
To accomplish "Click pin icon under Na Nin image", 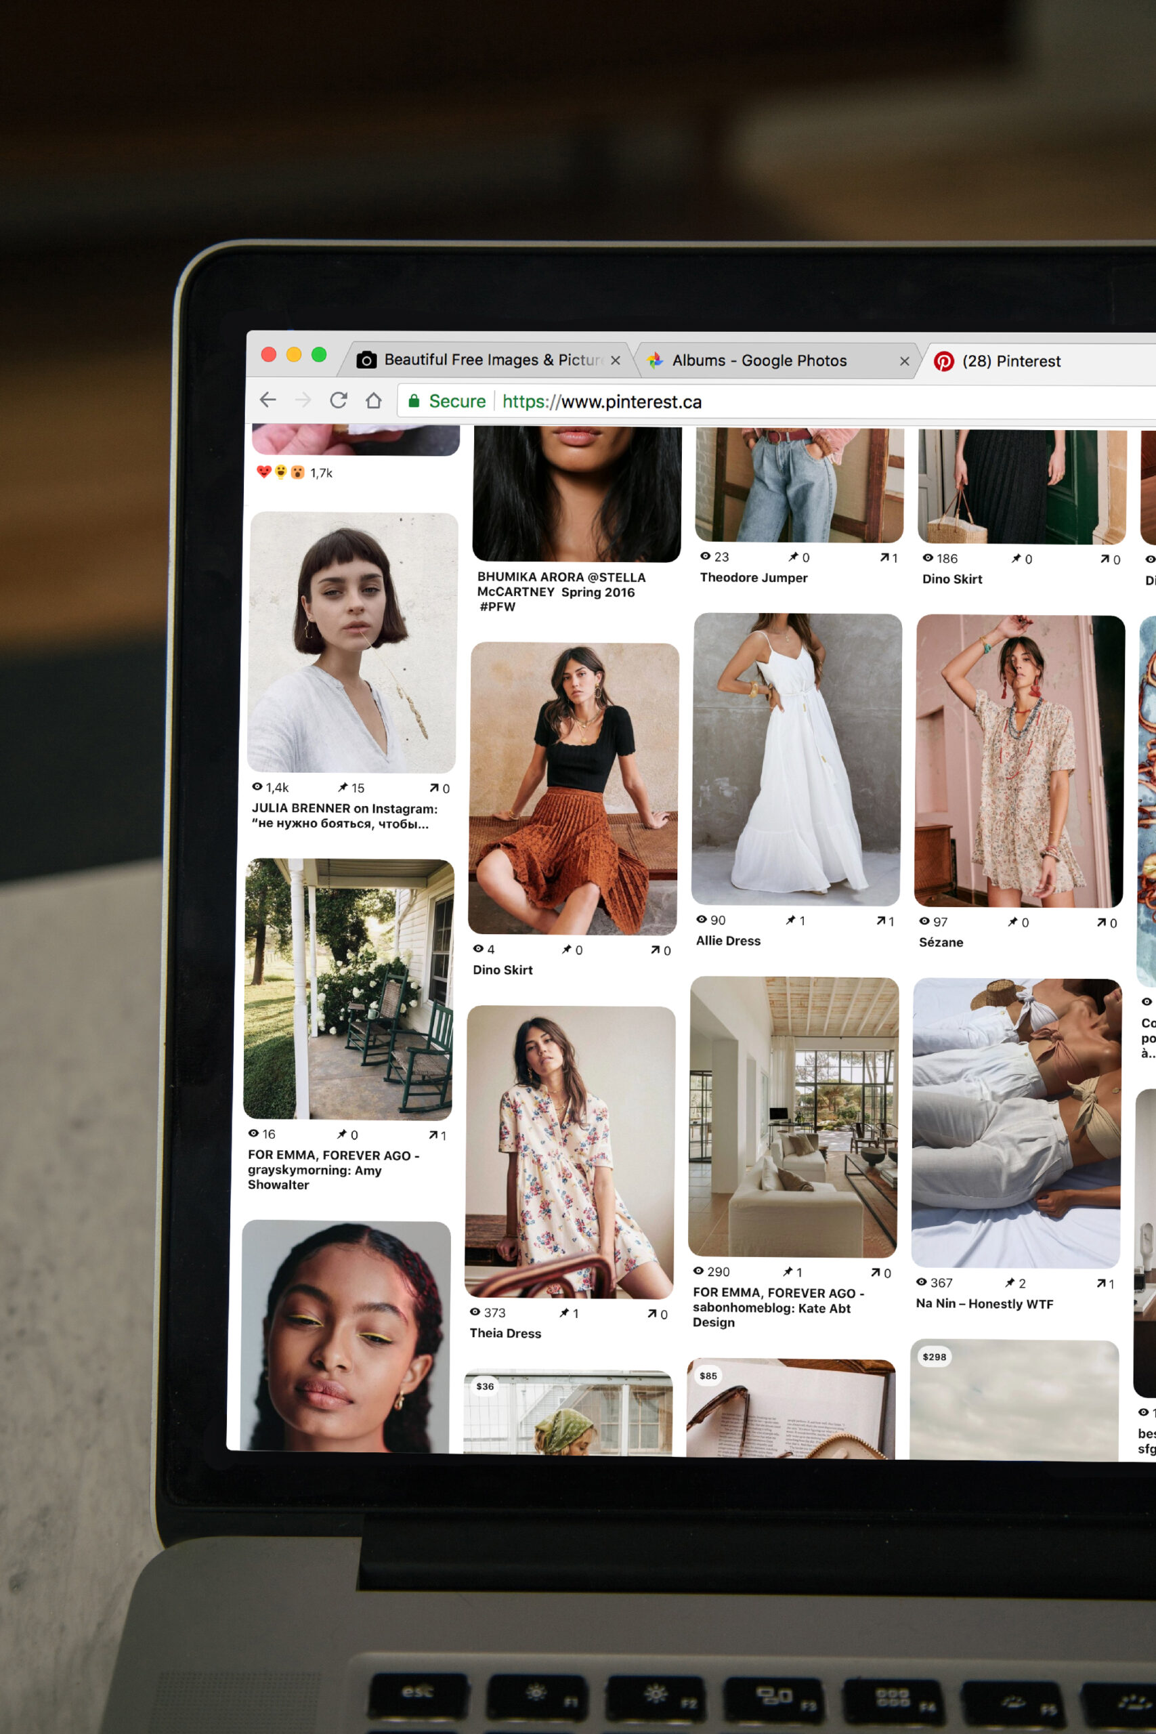I will 1009,1283.
